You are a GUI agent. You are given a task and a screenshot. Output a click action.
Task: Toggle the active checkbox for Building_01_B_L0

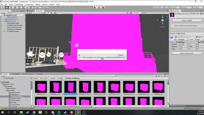(176, 37)
